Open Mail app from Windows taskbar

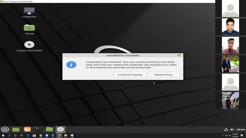point(34,135)
